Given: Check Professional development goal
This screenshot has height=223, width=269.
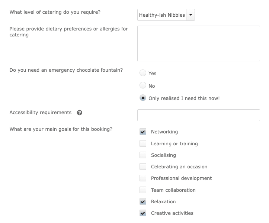Looking at the screenshot, I should [143, 178].
